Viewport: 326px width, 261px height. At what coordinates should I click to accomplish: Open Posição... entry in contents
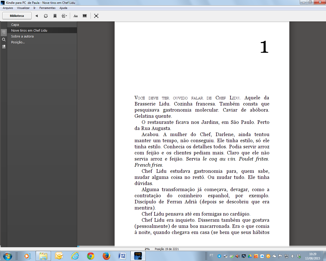coord(18,42)
